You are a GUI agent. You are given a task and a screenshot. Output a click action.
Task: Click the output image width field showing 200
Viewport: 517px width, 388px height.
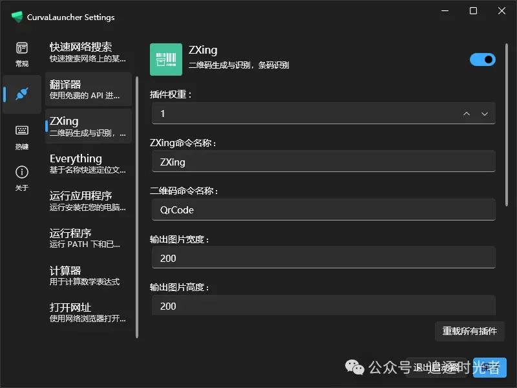(323, 258)
